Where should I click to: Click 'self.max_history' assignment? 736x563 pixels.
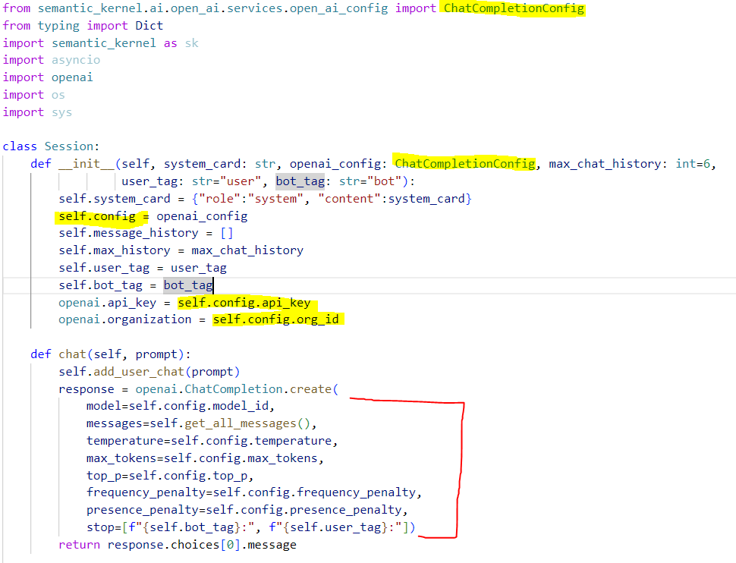115,250
